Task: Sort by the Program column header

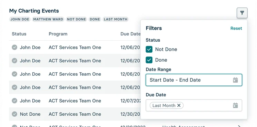Action: coord(58,34)
